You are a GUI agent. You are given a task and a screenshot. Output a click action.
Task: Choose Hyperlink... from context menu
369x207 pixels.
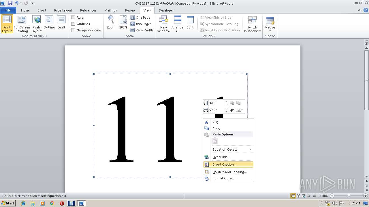click(228, 157)
